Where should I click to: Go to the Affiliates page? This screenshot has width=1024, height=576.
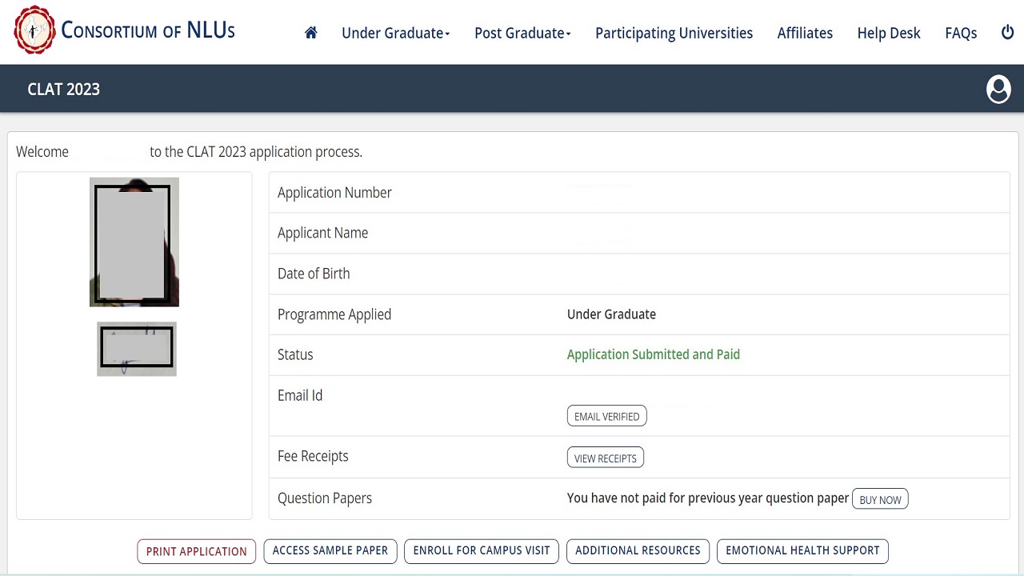(805, 33)
